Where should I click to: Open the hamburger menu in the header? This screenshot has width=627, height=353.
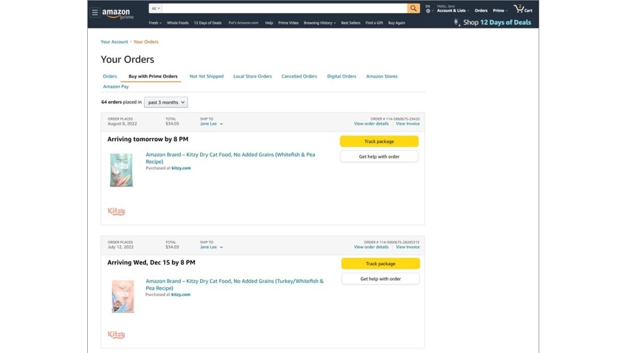pyautogui.click(x=95, y=12)
